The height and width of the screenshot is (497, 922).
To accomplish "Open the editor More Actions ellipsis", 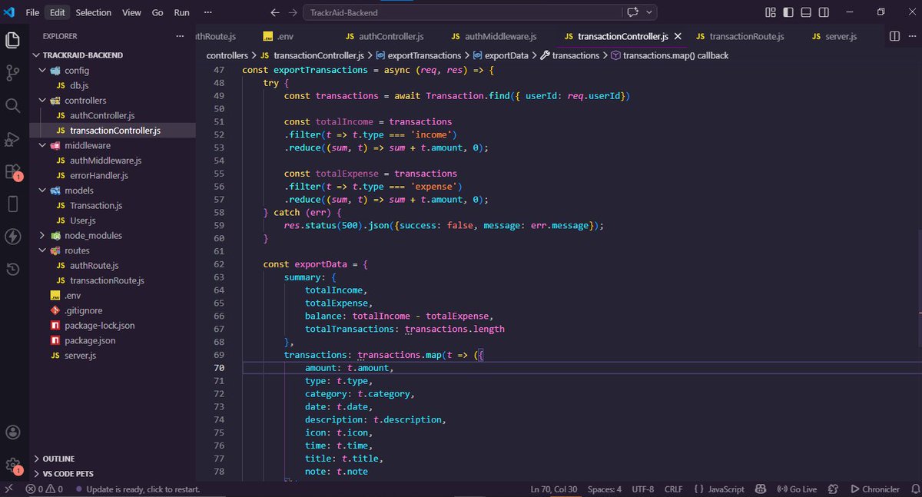I will point(911,36).
